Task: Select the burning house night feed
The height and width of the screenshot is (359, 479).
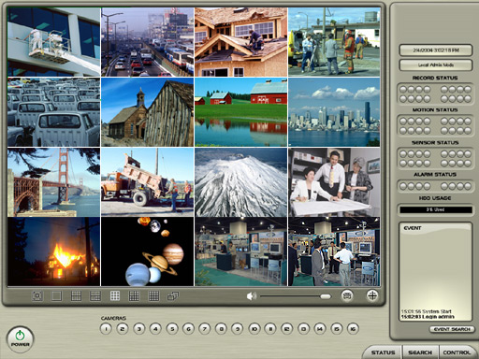Action: (x=53, y=251)
